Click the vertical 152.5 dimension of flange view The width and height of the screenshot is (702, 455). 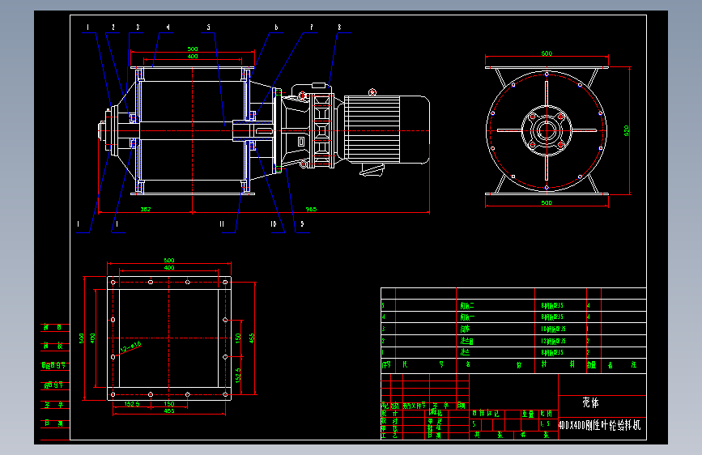point(238,376)
